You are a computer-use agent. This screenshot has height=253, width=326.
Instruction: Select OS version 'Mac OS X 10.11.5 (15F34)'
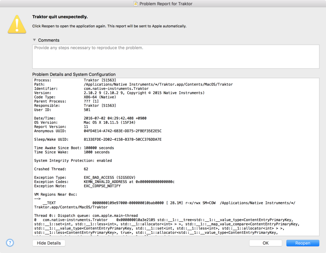click(110, 122)
